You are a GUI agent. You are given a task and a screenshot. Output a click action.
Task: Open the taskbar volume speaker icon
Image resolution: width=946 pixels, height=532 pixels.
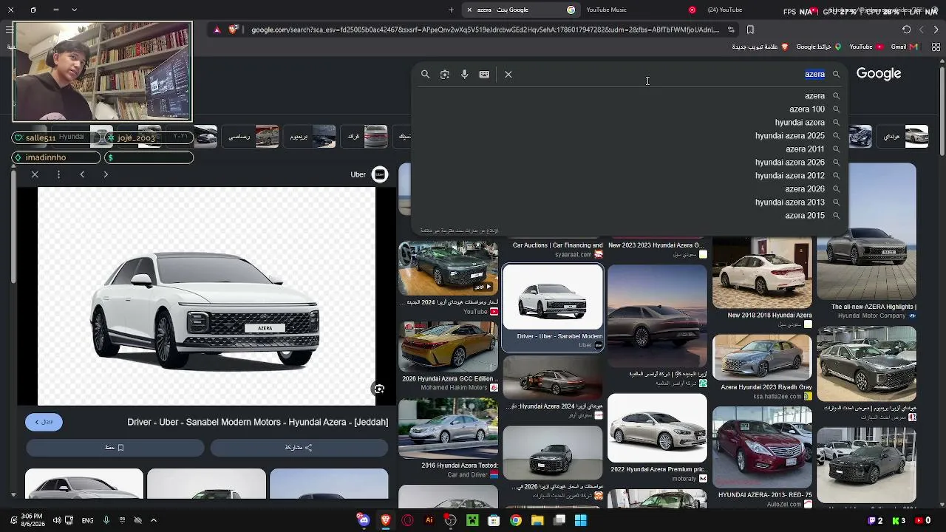57,520
